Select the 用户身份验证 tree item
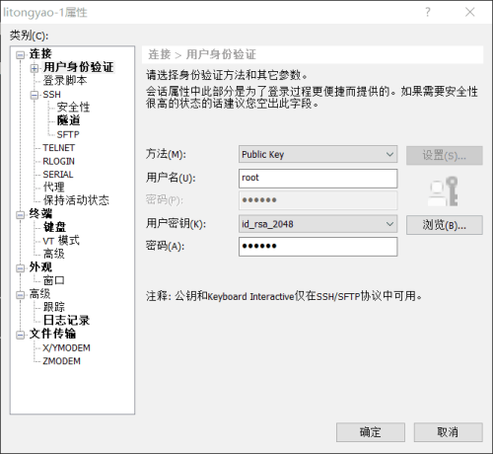This screenshot has width=493, height=454. pyautogui.click(x=79, y=67)
